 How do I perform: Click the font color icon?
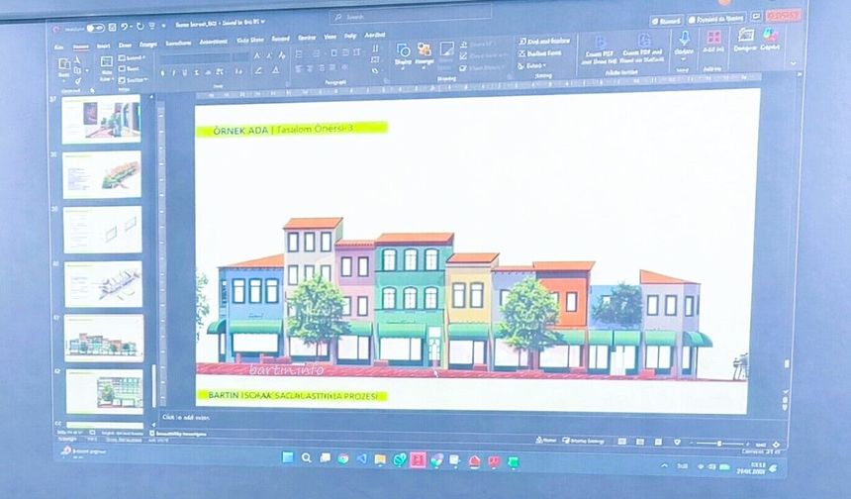pos(276,70)
